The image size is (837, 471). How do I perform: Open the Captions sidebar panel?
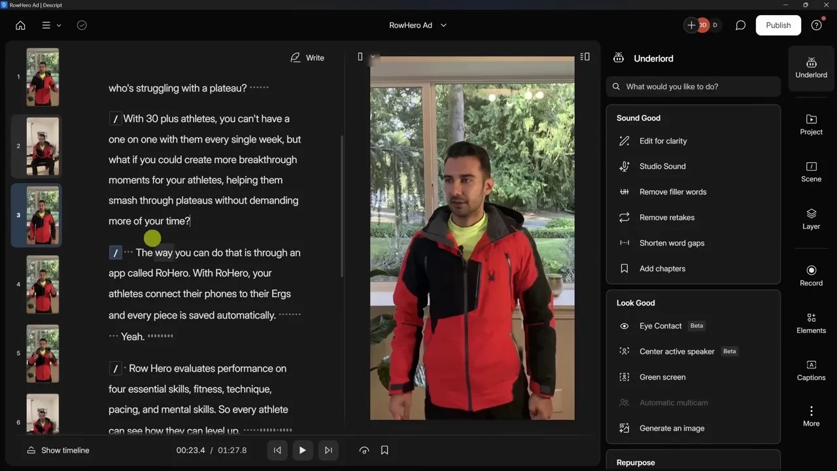coord(811,370)
